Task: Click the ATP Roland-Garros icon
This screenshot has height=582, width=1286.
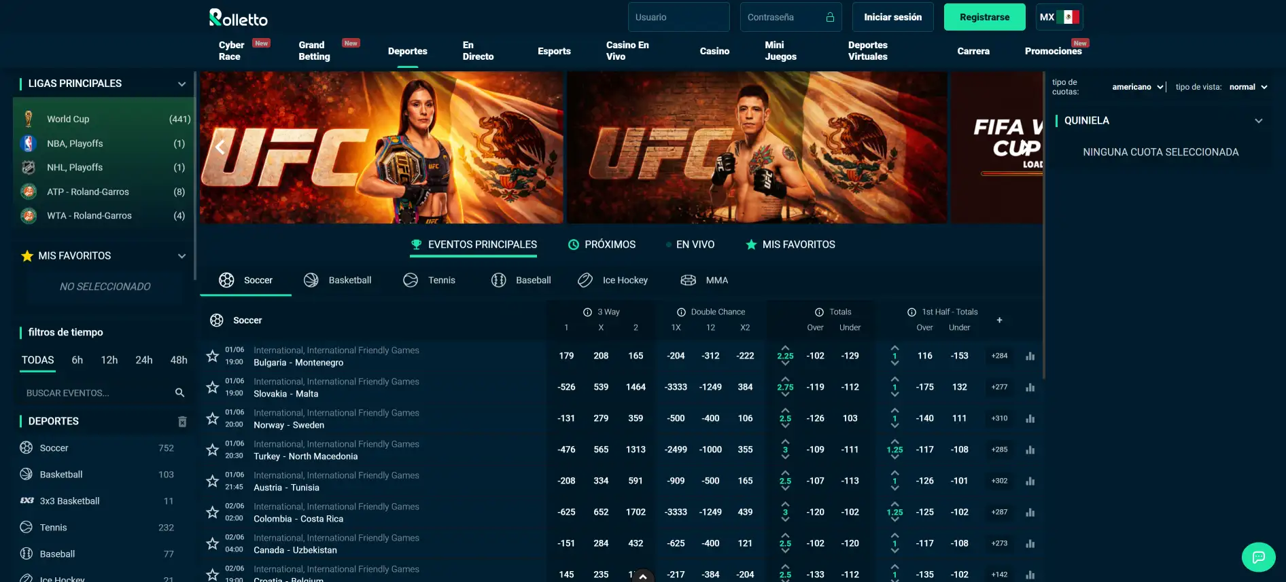Action: pos(29,192)
